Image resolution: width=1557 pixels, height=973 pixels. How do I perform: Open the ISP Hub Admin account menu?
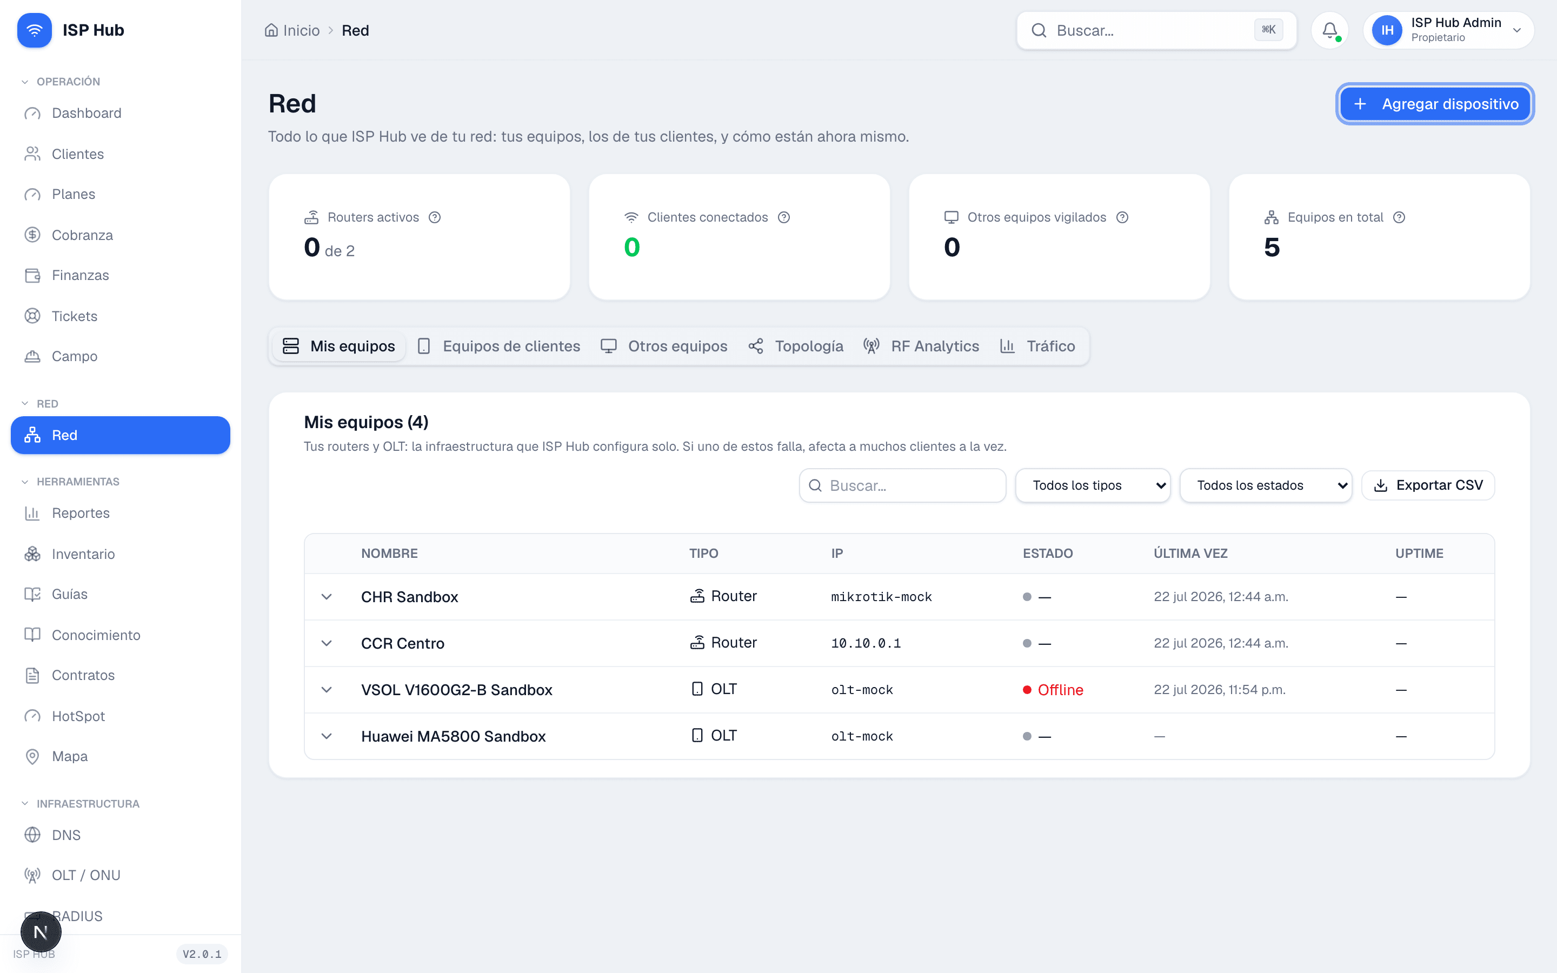click(1448, 30)
